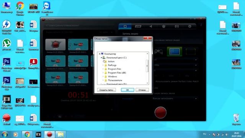Click the 'Отмена' button in folder dialog

pyautogui.click(x=142, y=90)
